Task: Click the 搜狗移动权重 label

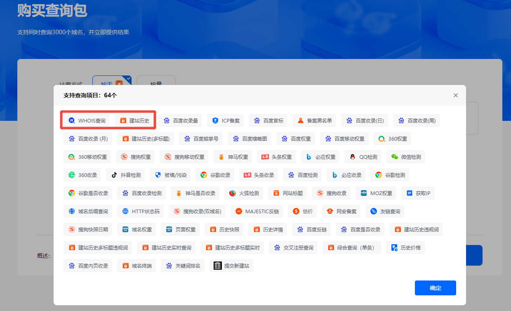Action: (189, 157)
